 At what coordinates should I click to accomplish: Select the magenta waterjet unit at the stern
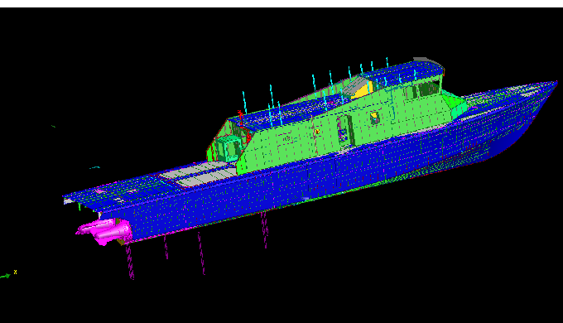click(x=103, y=231)
